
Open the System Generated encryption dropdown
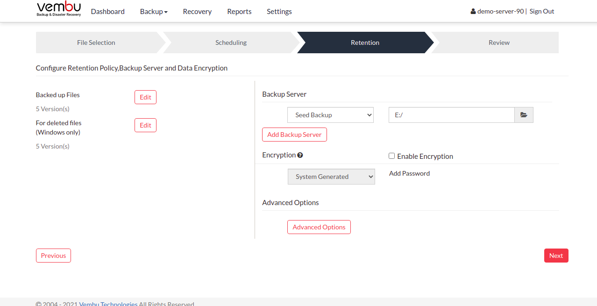point(331,177)
